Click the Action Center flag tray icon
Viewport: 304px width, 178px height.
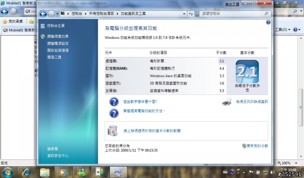point(251,172)
